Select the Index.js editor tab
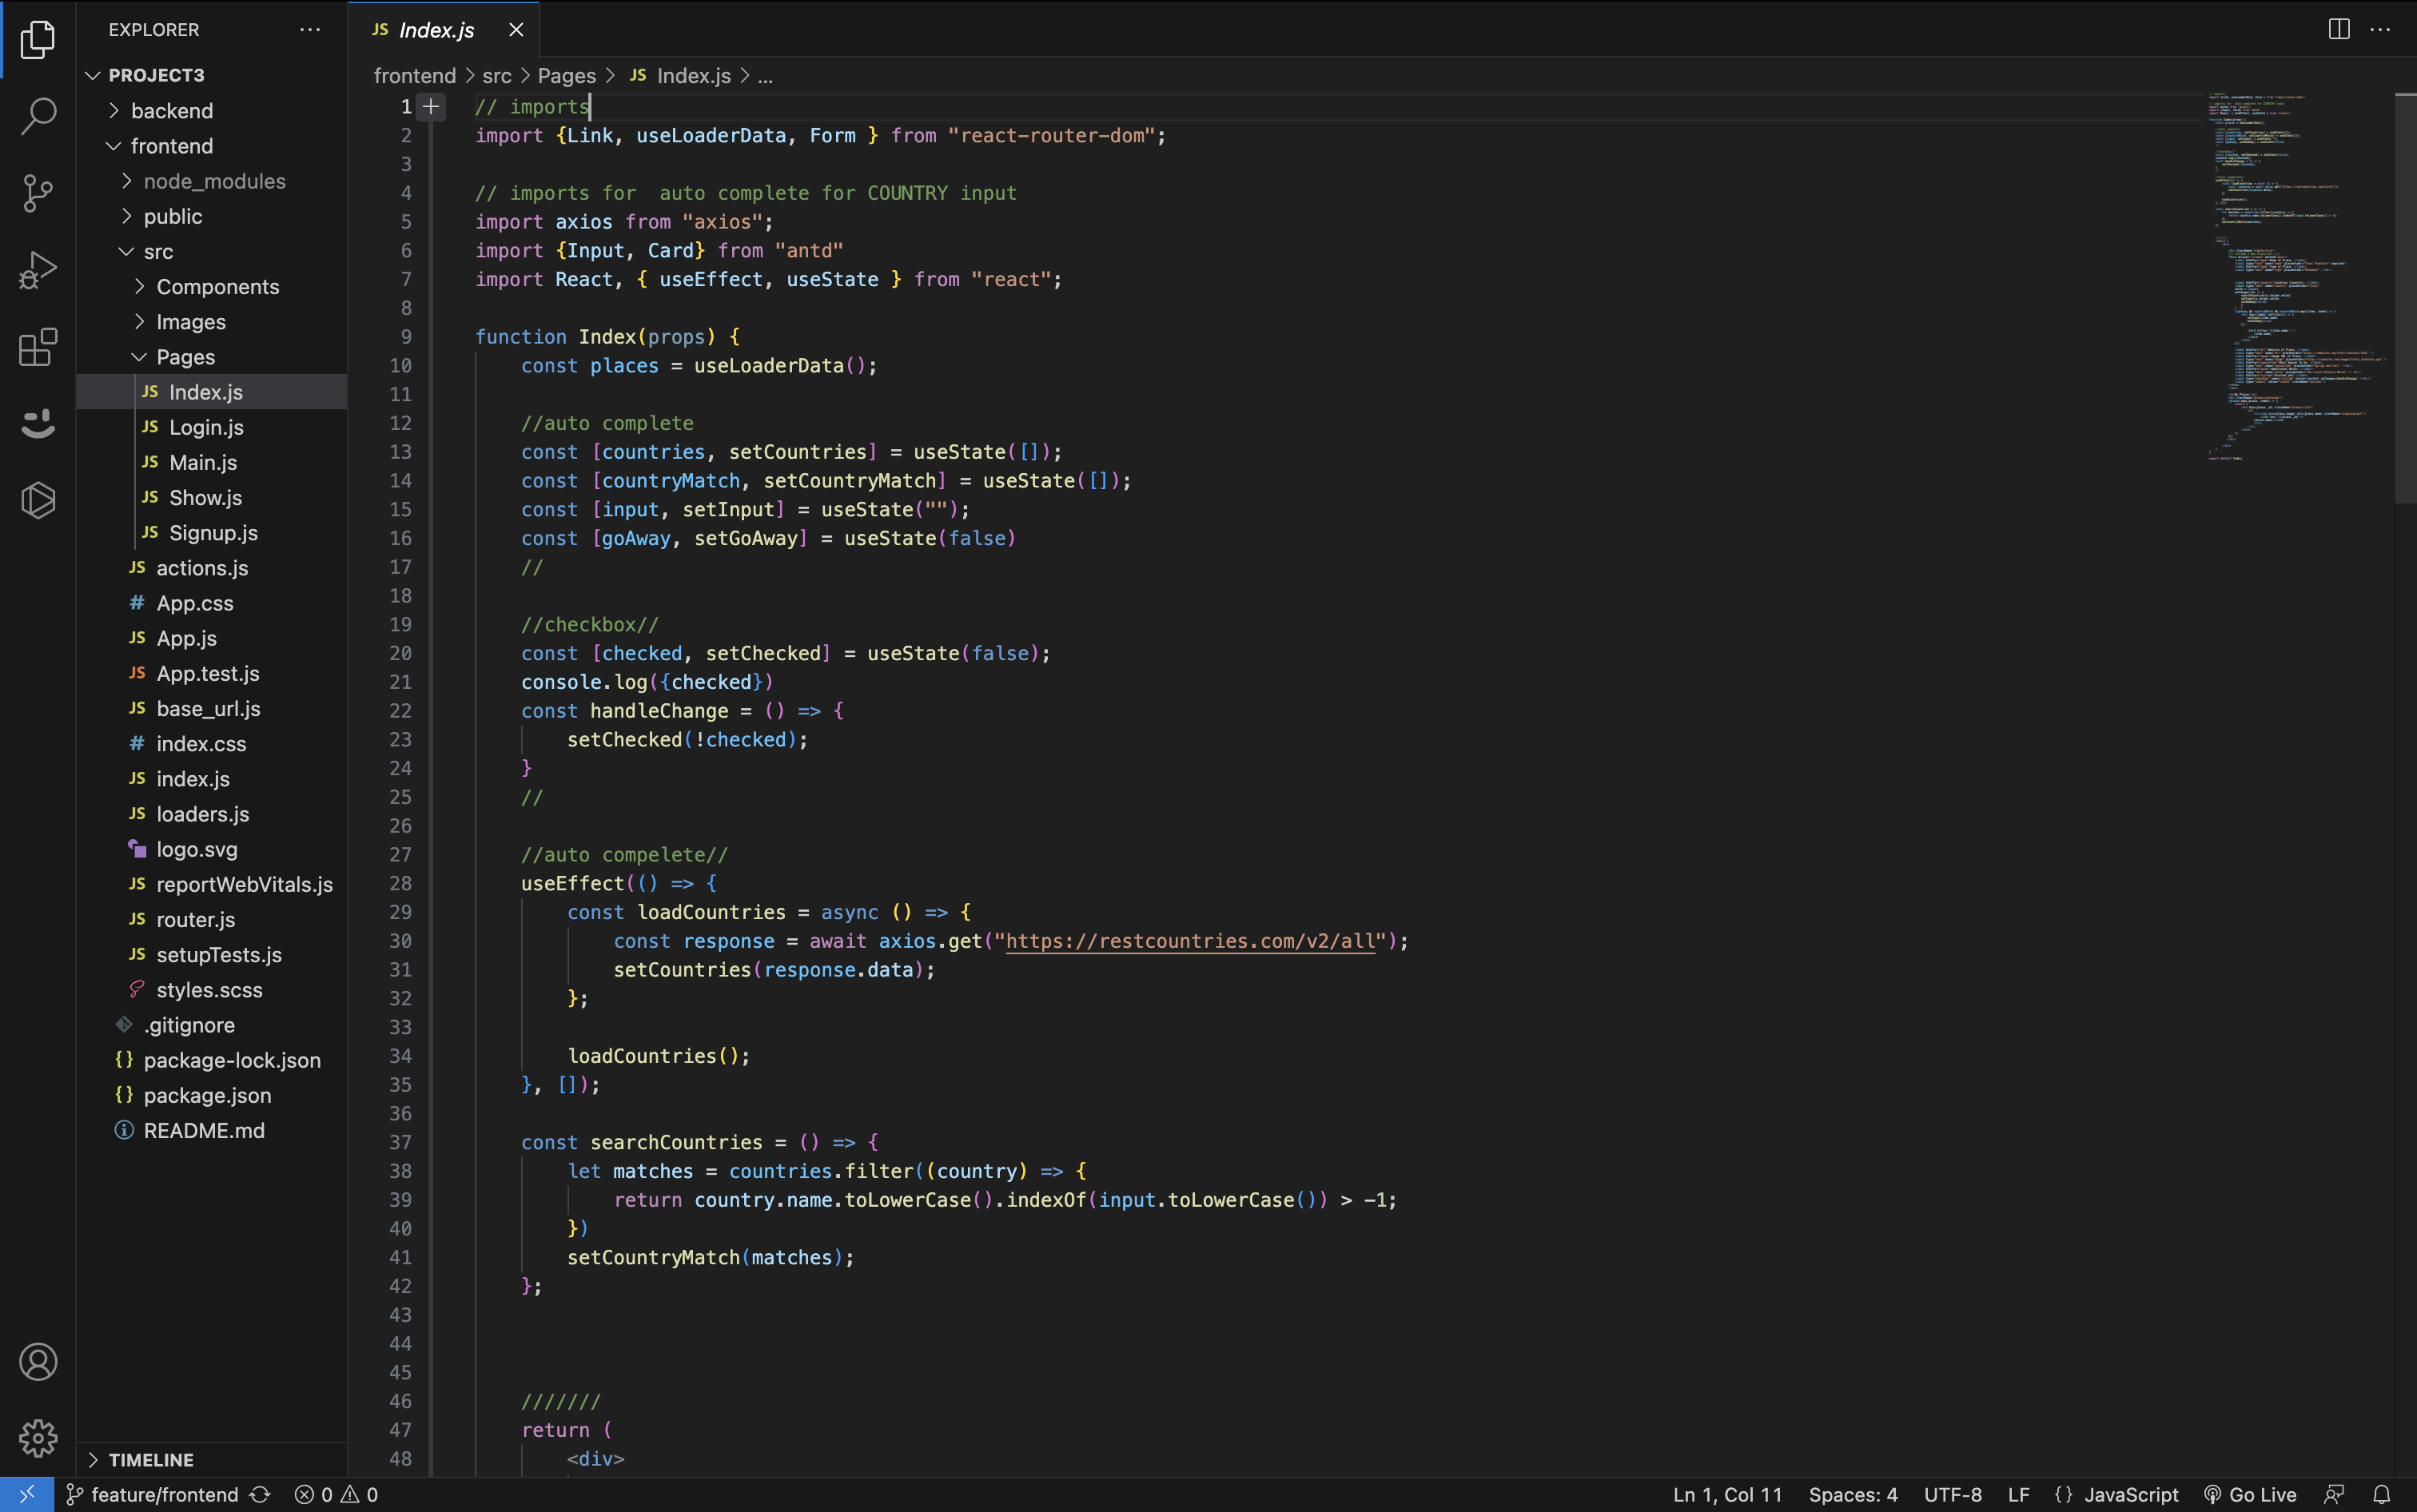 click(436, 30)
